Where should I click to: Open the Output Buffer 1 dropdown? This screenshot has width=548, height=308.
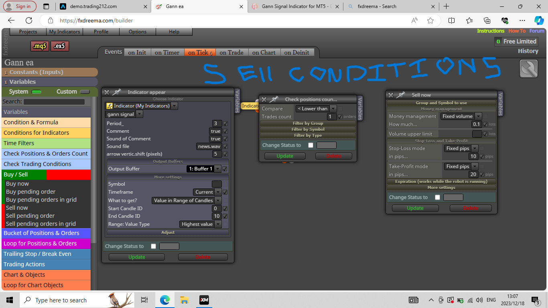pos(217,169)
